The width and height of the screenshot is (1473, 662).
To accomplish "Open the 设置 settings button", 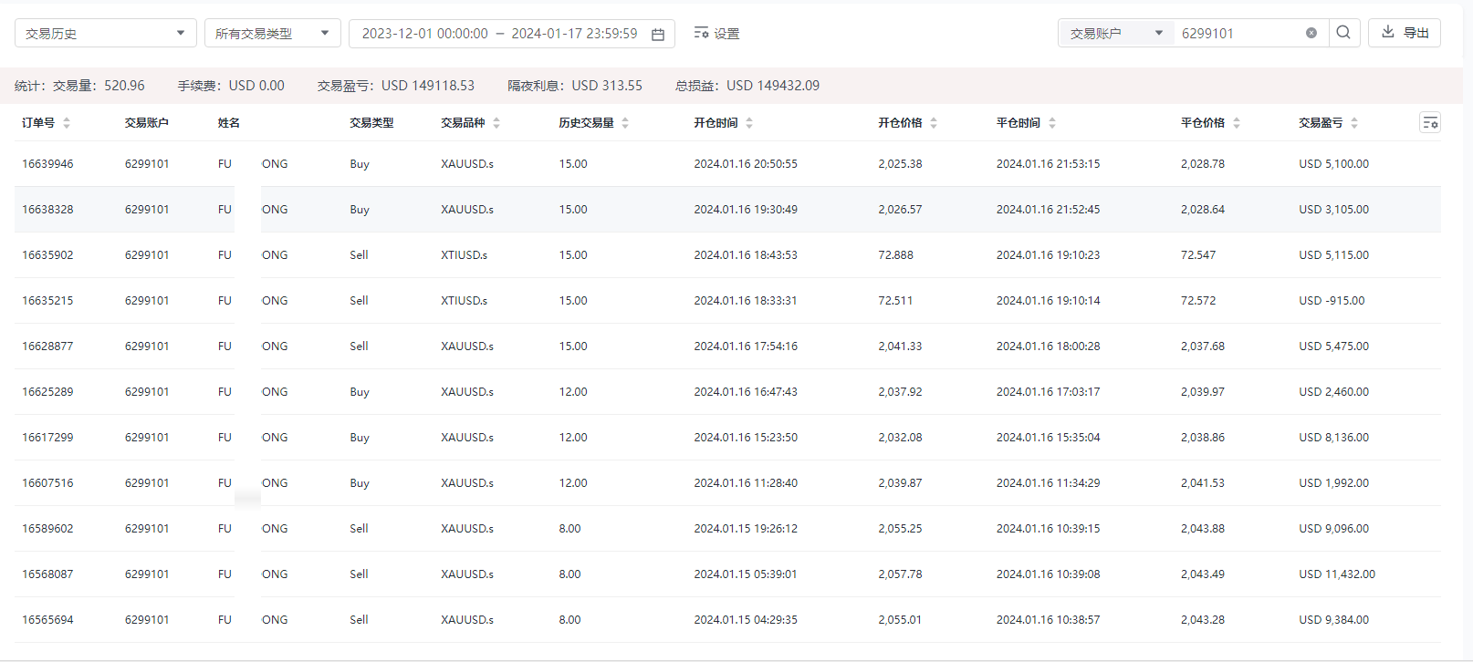I will point(717,34).
